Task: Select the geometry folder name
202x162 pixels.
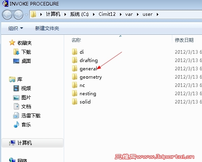Action: [x=91, y=77]
